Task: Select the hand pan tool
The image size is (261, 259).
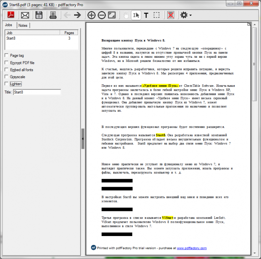Action: [x=126, y=15]
